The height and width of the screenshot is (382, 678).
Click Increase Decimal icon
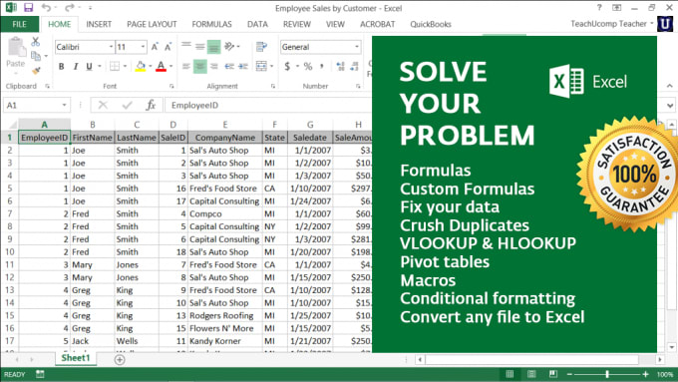pos(341,66)
